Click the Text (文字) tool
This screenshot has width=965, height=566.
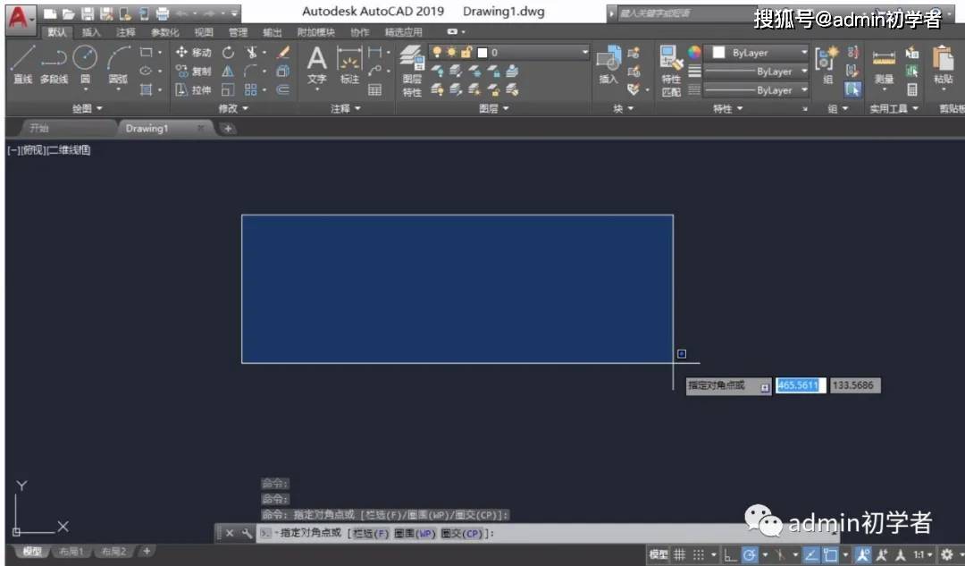[317, 65]
